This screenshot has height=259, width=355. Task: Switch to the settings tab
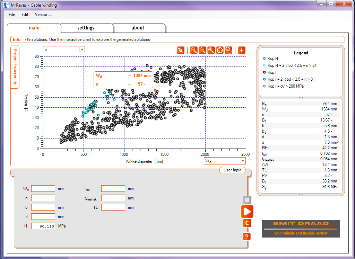click(x=86, y=28)
